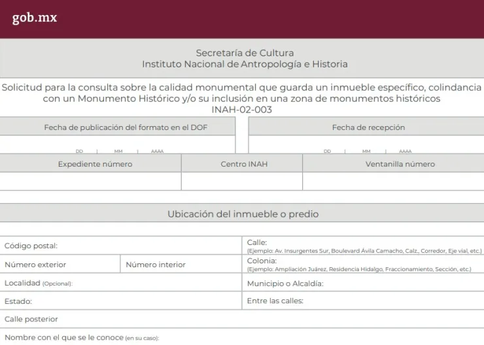Click the Estado field

click(x=121, y=301)
